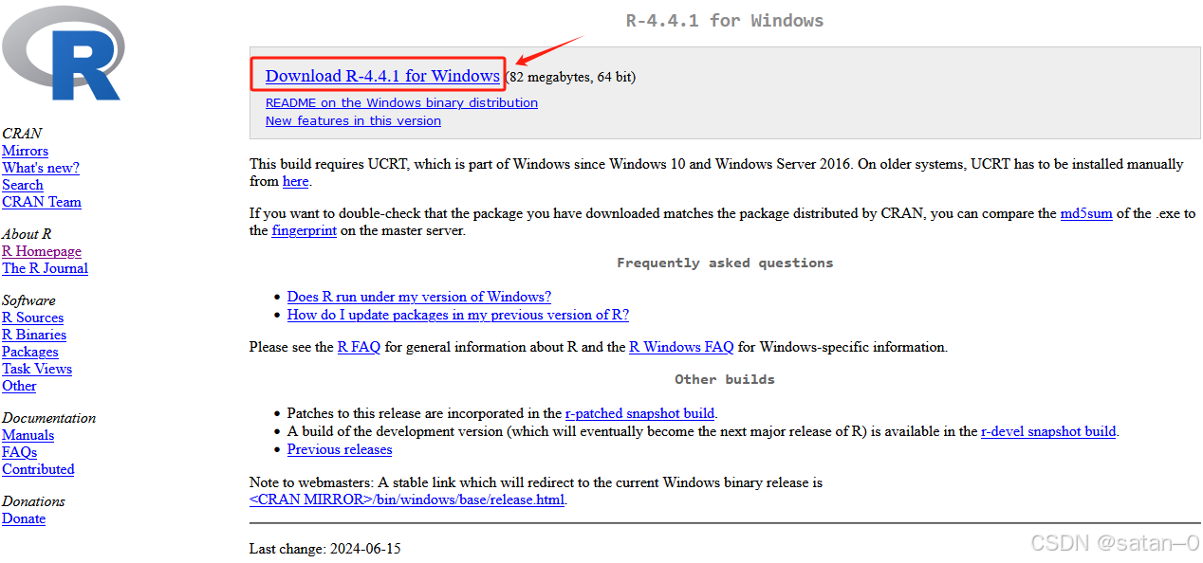Open the What's new? link

pos(41,168)
